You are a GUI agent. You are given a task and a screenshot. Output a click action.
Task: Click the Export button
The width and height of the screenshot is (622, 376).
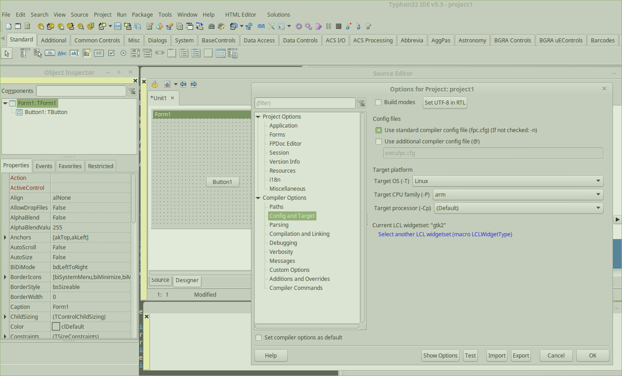click(x=521, y=356)
